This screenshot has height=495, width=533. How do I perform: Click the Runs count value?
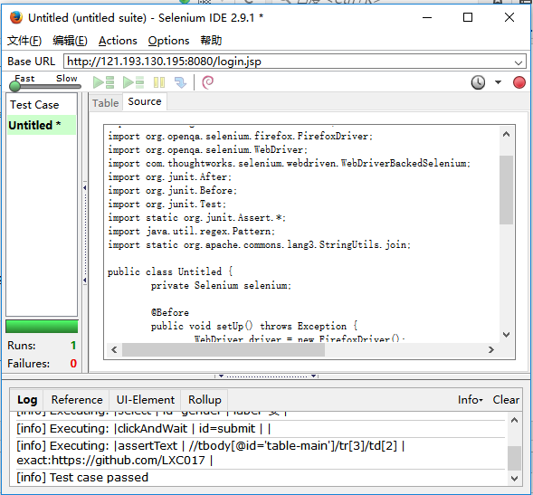73,346
